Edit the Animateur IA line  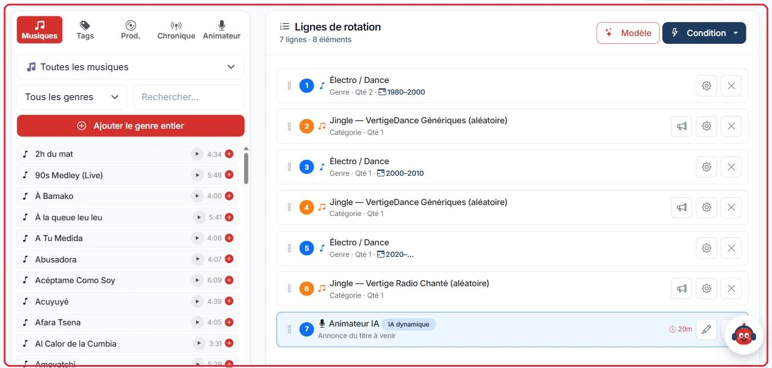point(707,330)
